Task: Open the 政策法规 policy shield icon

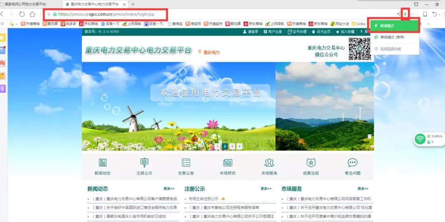Action: coord(311,163)
